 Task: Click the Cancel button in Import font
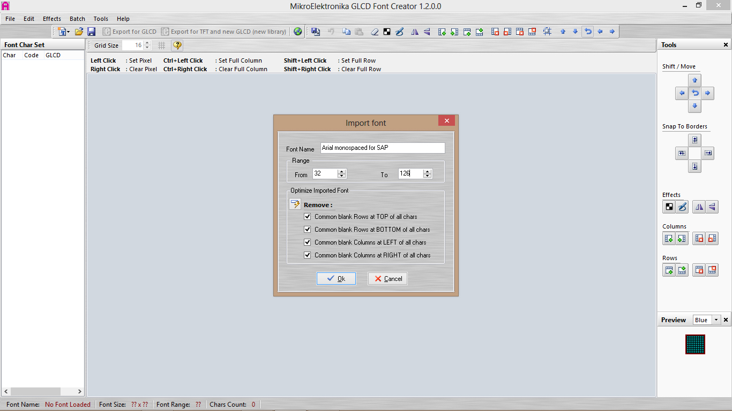tap(387, 279)
